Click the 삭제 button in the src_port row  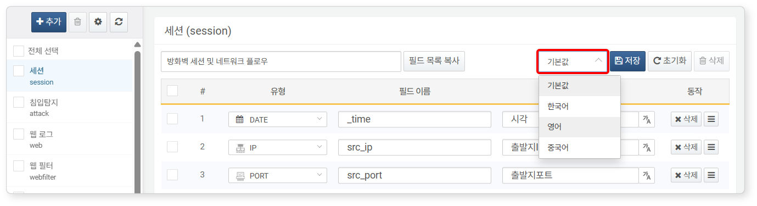[x=686, y=175]
